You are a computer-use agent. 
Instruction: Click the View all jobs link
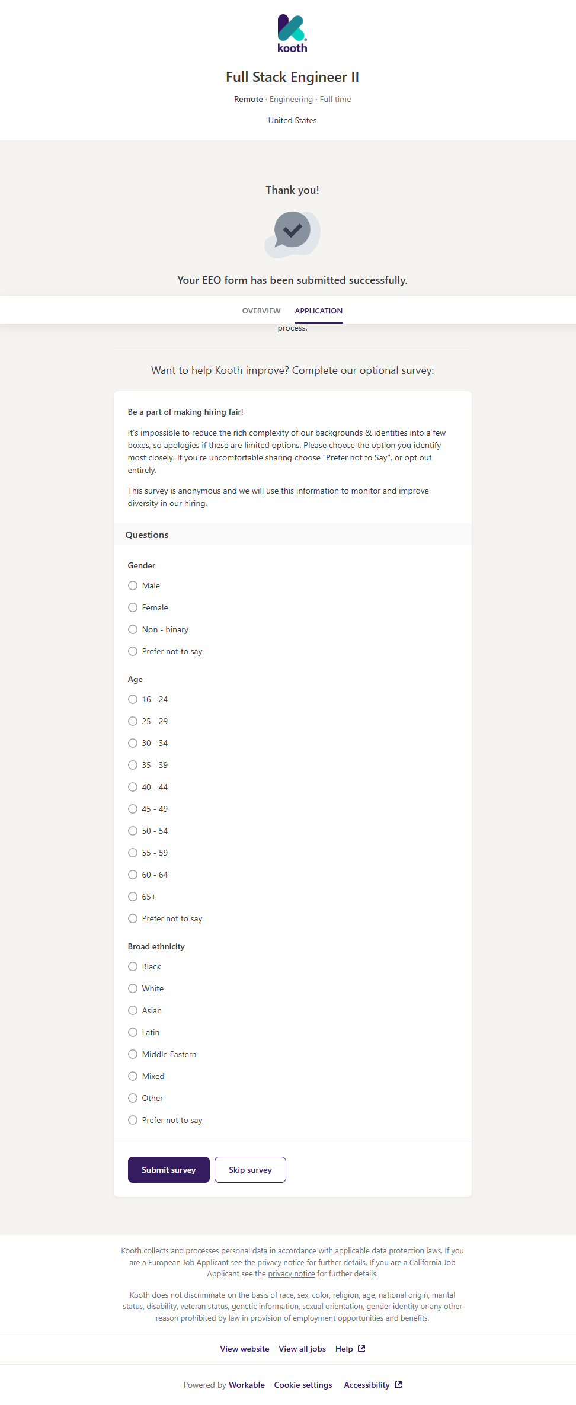pos(302,1349)
